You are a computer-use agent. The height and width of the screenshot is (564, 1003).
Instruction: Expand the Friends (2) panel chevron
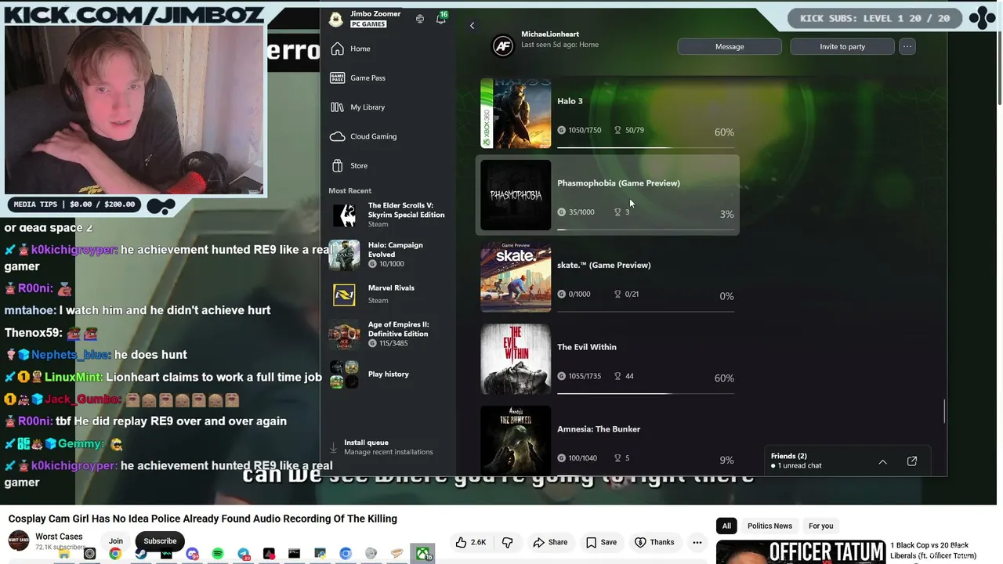(882, 461)
